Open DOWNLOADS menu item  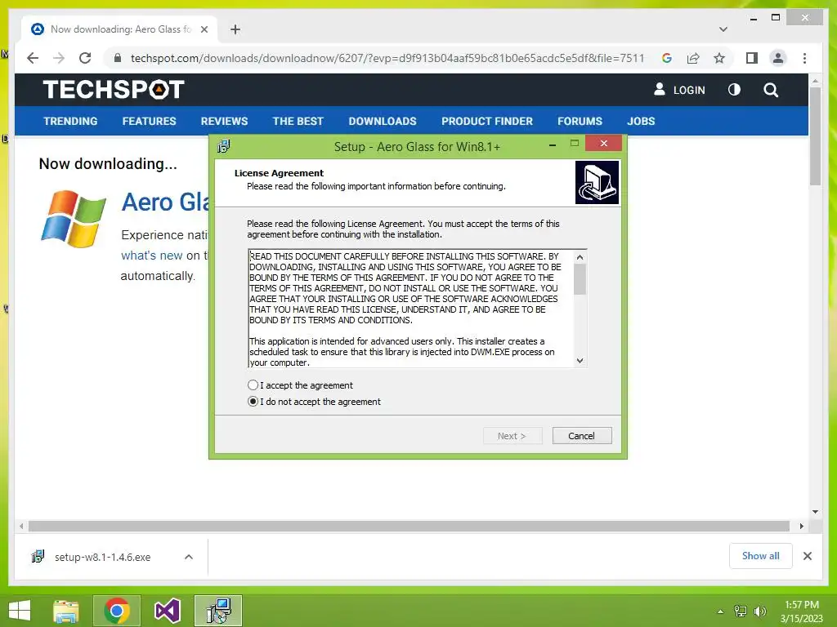click(383, 121)
